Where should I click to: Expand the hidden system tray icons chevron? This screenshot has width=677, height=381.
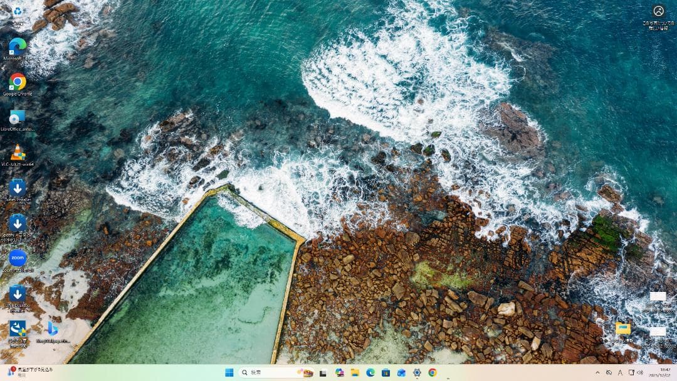point(597,373)
